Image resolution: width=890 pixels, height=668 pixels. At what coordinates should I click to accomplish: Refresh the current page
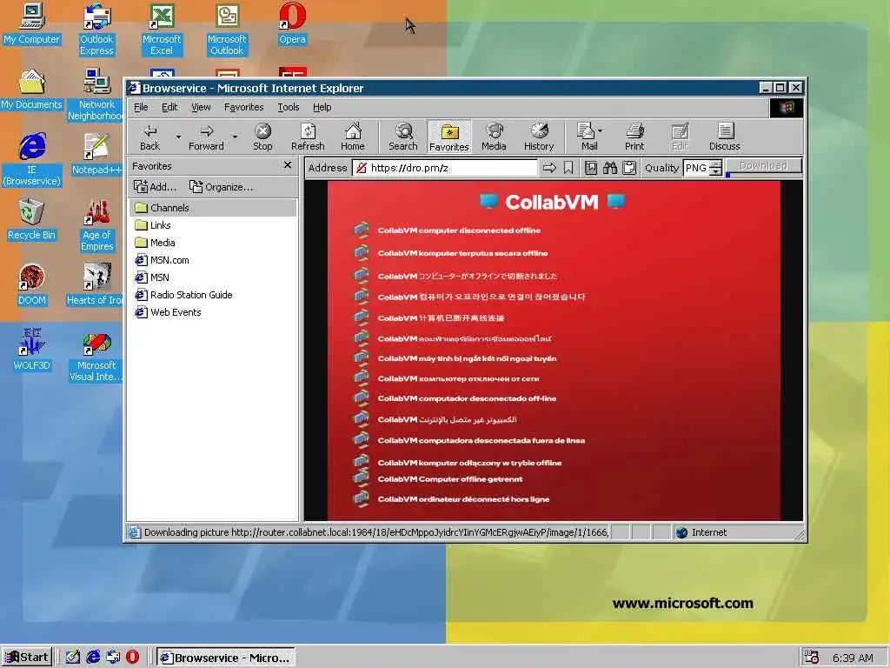(x=308, y=137)
